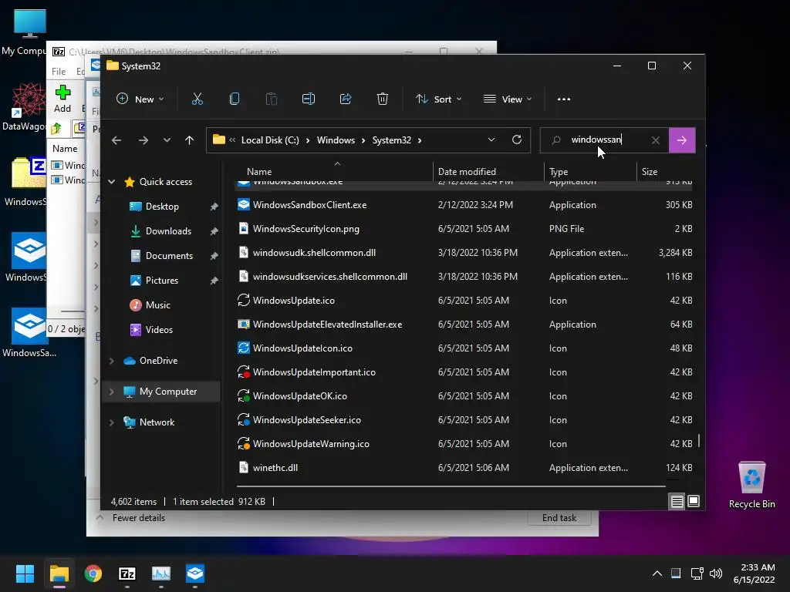Screen dimensions: 790x592
Task: Open the volume control in tray
Action: [716, 573]
